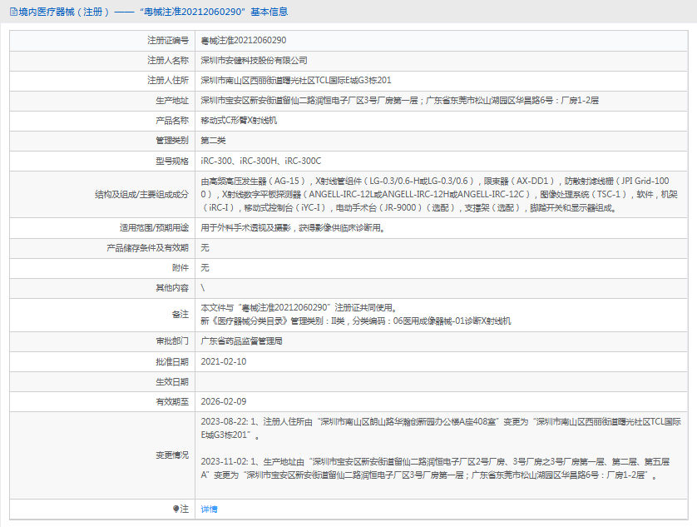Select registration number 粤械注准20212060290 in first row
Image resolution: width=697 pixels, height=527 pixels.
(244, 41)
